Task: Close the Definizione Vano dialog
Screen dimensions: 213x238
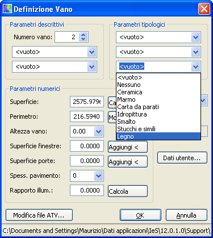Action: (x=204, y=9)
